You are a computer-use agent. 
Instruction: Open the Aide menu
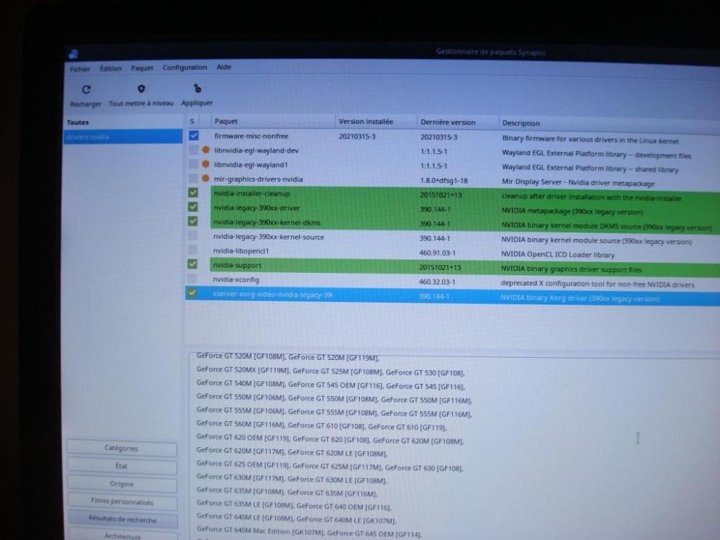pos(224,67)
